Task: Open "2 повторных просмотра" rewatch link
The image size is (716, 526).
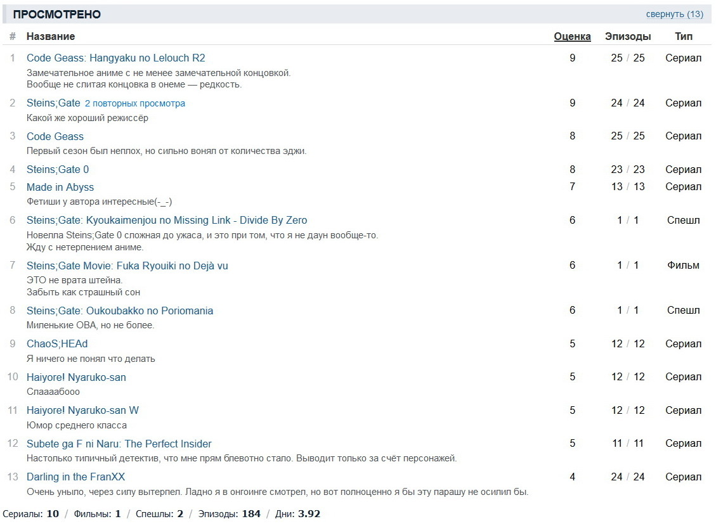Action: coord(135,103)
